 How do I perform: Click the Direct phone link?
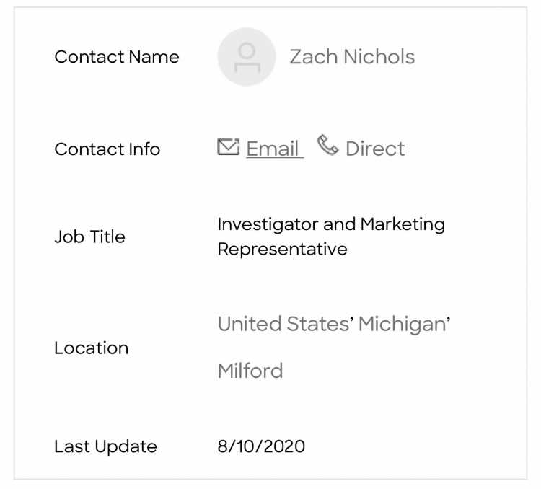point(375,149)
